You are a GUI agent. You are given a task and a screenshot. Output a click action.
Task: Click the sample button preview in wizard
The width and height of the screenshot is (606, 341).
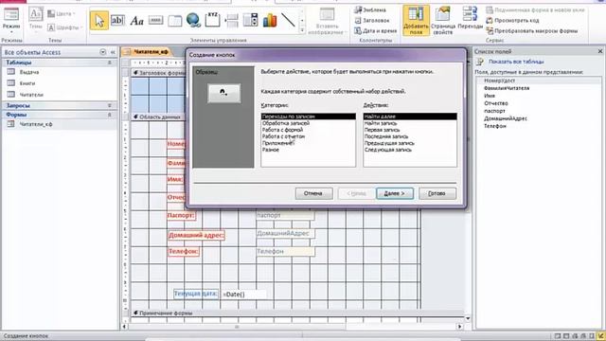click(223, 93)
